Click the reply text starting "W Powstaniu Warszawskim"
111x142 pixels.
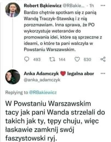[55, 121]
